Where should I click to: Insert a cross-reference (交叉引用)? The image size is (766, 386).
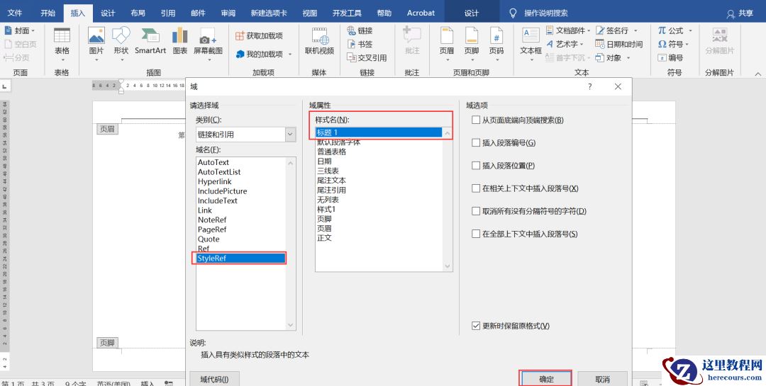pyautogui.click(x=367, y=57)
